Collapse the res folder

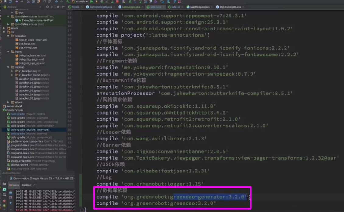(4, 32)
